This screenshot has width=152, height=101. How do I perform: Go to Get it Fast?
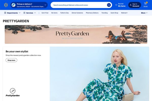45,13
